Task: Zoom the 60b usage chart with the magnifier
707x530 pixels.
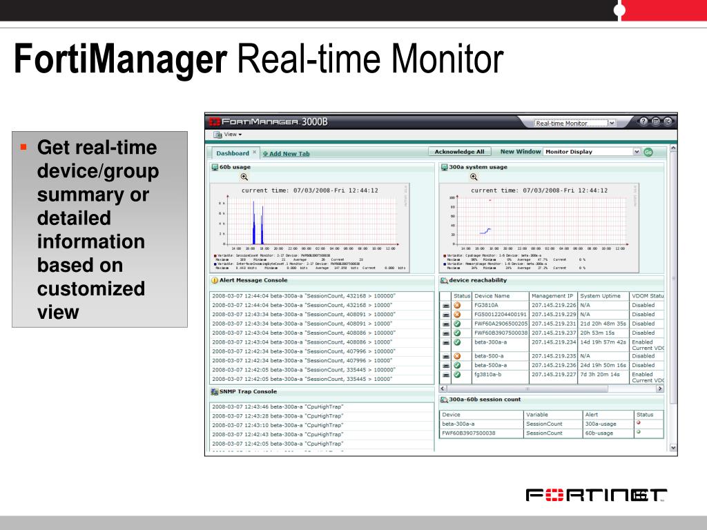Action: (x=244, y=177)
